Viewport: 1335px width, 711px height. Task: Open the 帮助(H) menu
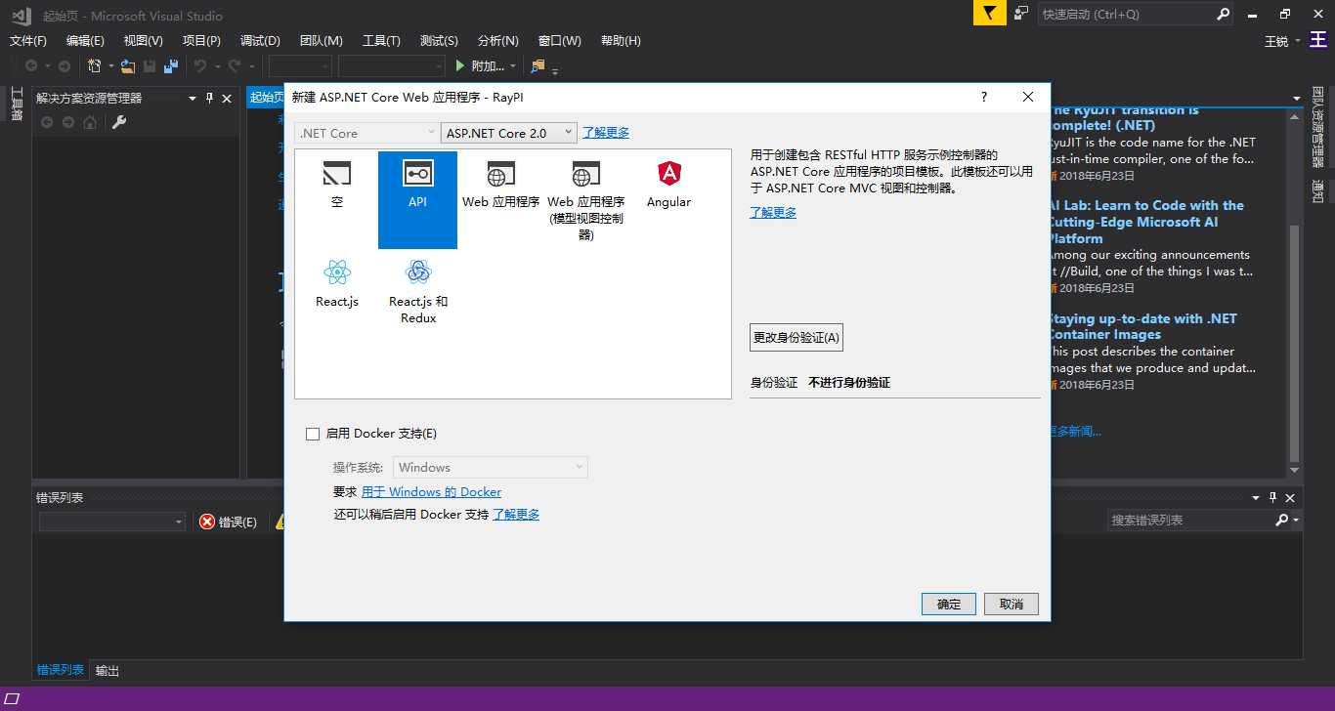tap(621, 40)
